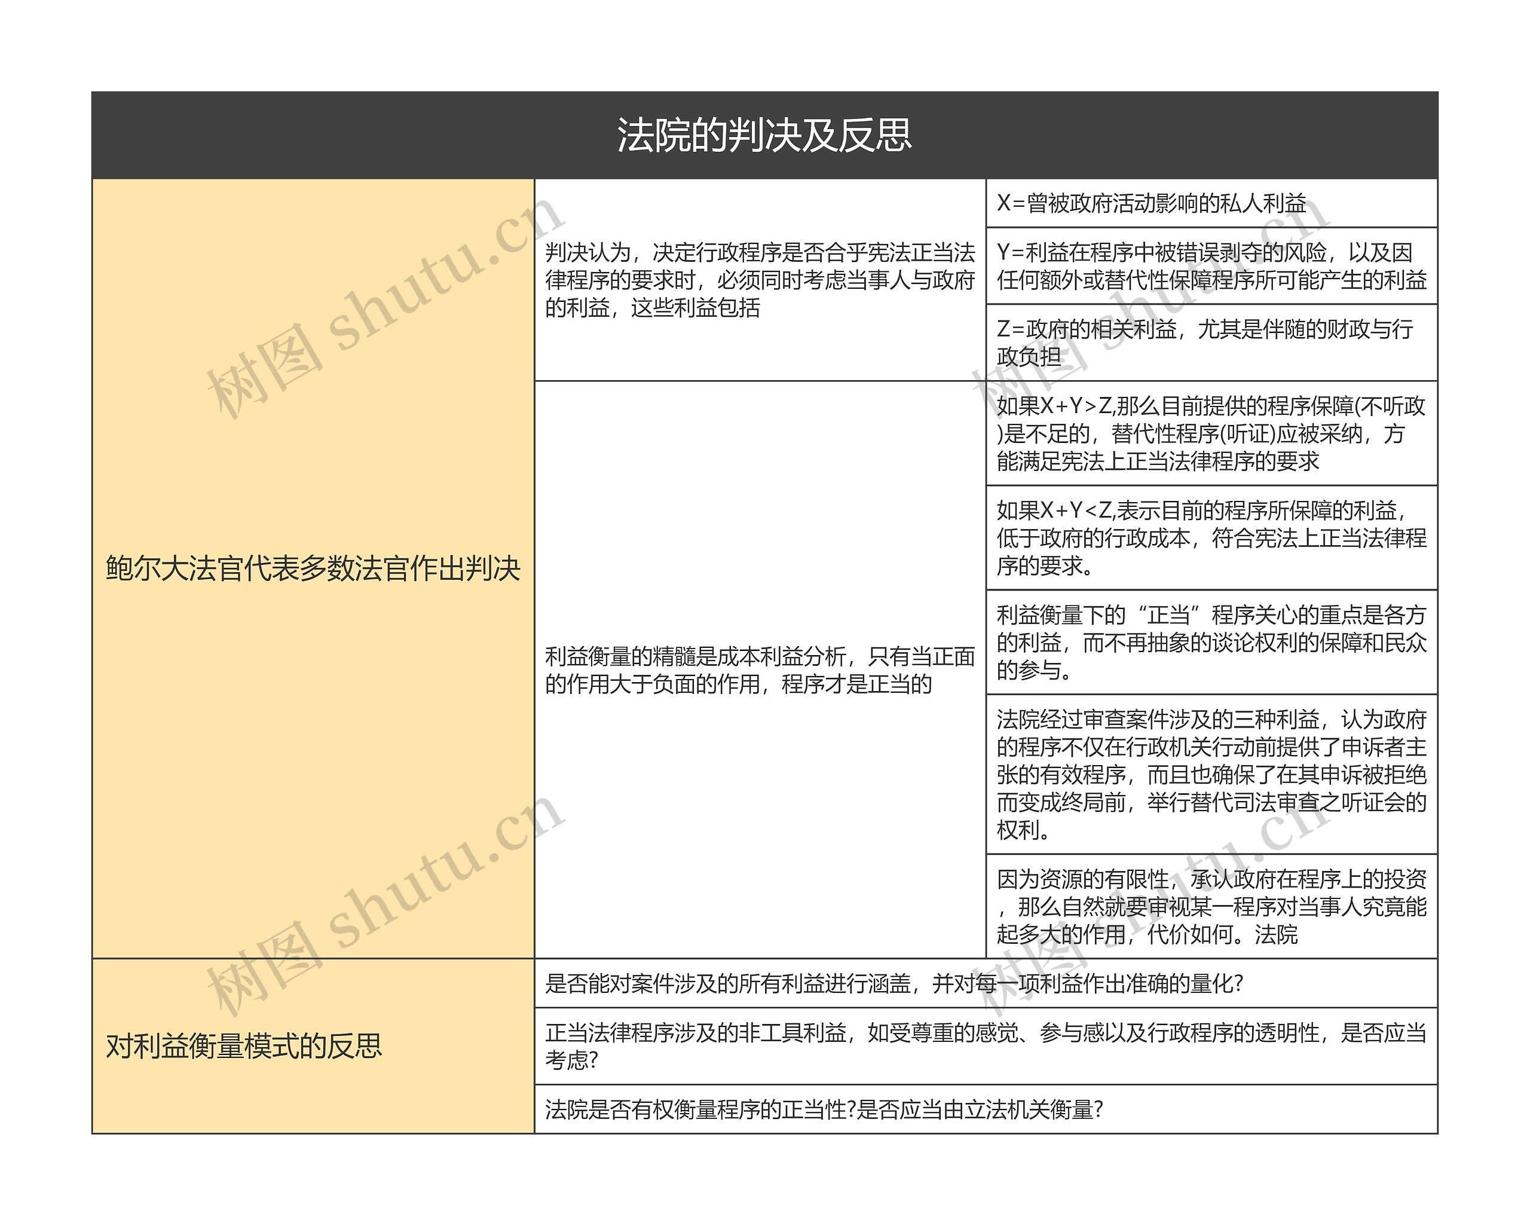The height and width of the screenshot is (1226, 1530).
Task: Select the title cell 法院的判决及反思
Action: click(x=764, y=135)
